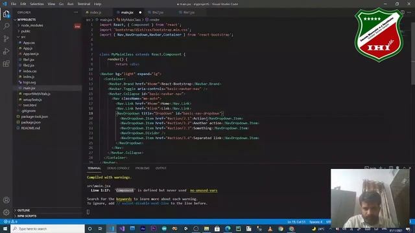415x233 pixels.
Task: Open the editor more actions menu
Action: (409, 12)
